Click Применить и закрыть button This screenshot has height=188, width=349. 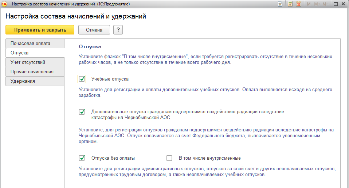click(40, 30)
